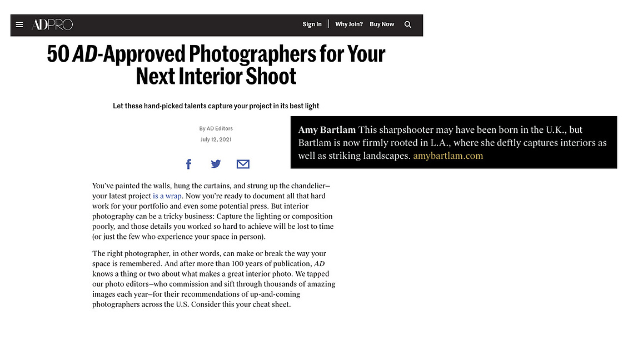Screen dimensions: 633x355
Task: Click the AD PRO logo
Action: click(x=52, y=24)
